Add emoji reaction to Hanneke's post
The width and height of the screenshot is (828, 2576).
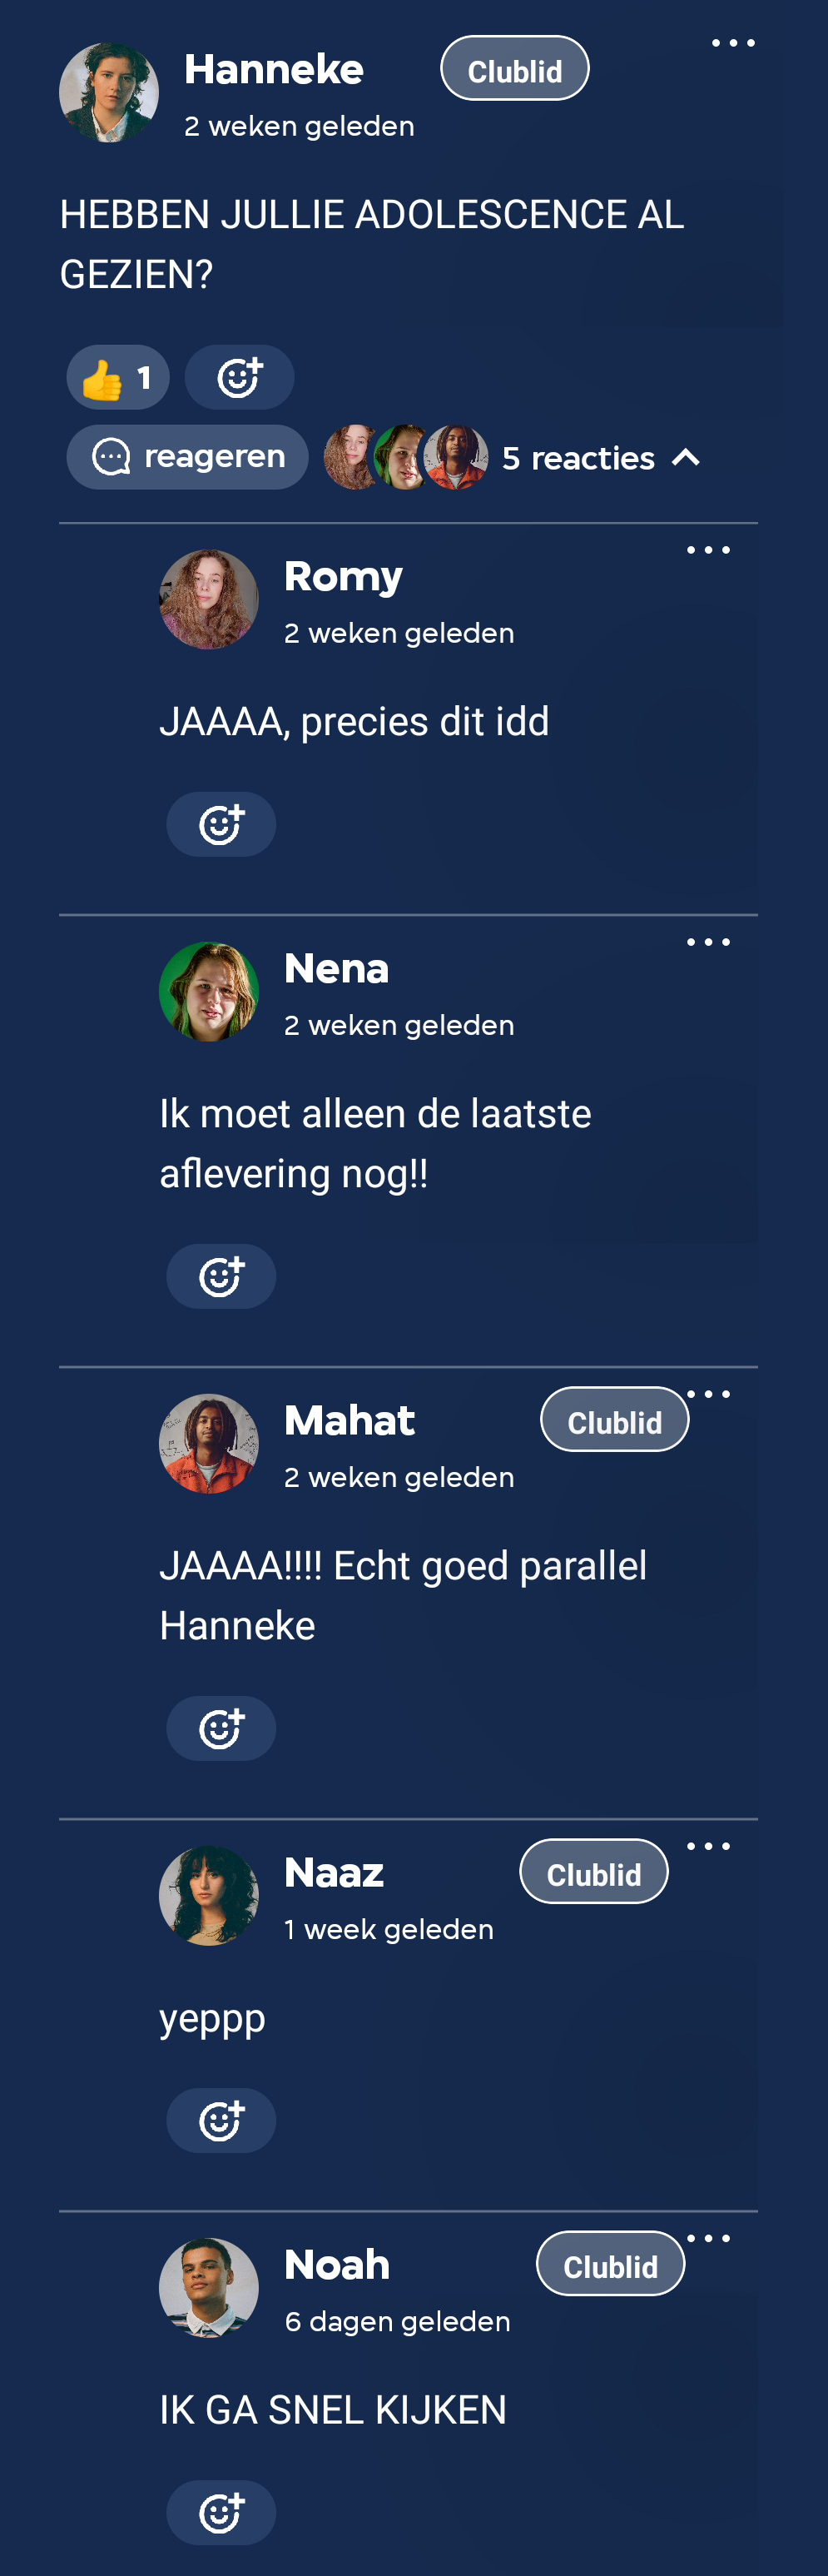point(239,378)
